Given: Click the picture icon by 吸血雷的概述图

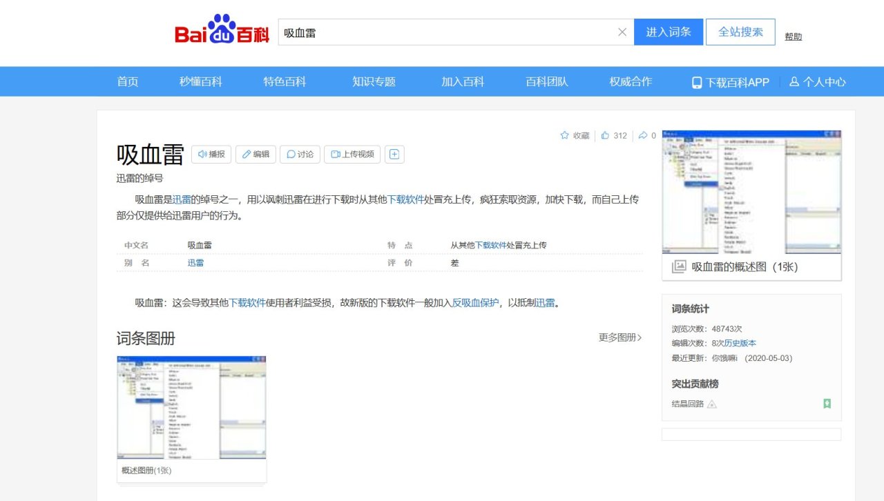Looking at the screenshot, I should [x=680, y=266].
